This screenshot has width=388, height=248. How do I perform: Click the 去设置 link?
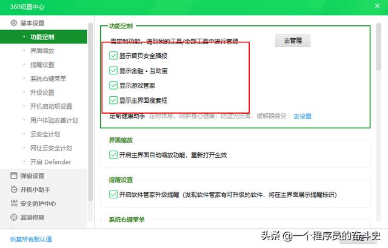302,116
